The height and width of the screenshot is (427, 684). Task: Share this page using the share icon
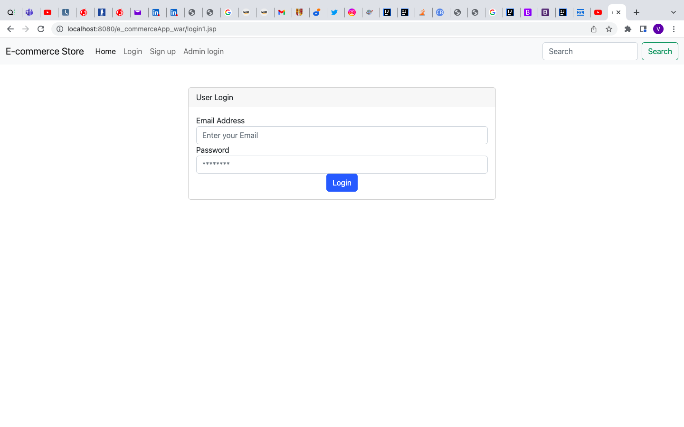click(594, 29)
